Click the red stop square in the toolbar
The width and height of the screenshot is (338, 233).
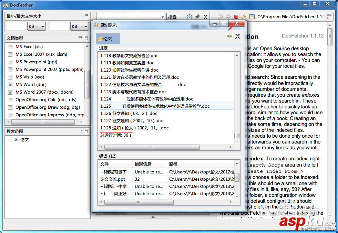(x=236, y=17)
